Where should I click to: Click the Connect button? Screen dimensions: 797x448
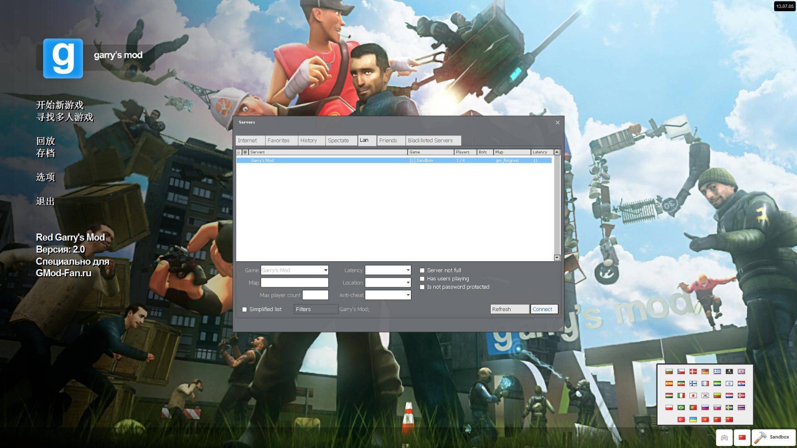tap(544, 309)
